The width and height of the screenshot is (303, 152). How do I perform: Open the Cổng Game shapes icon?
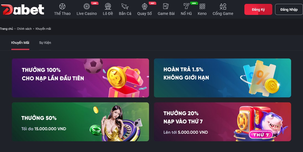pos(223,6)
